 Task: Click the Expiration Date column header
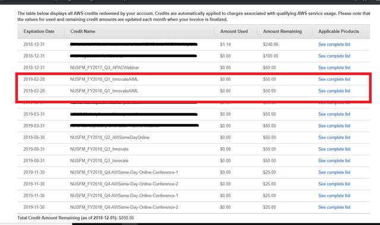pyautogui.click(x=39, y=31)
